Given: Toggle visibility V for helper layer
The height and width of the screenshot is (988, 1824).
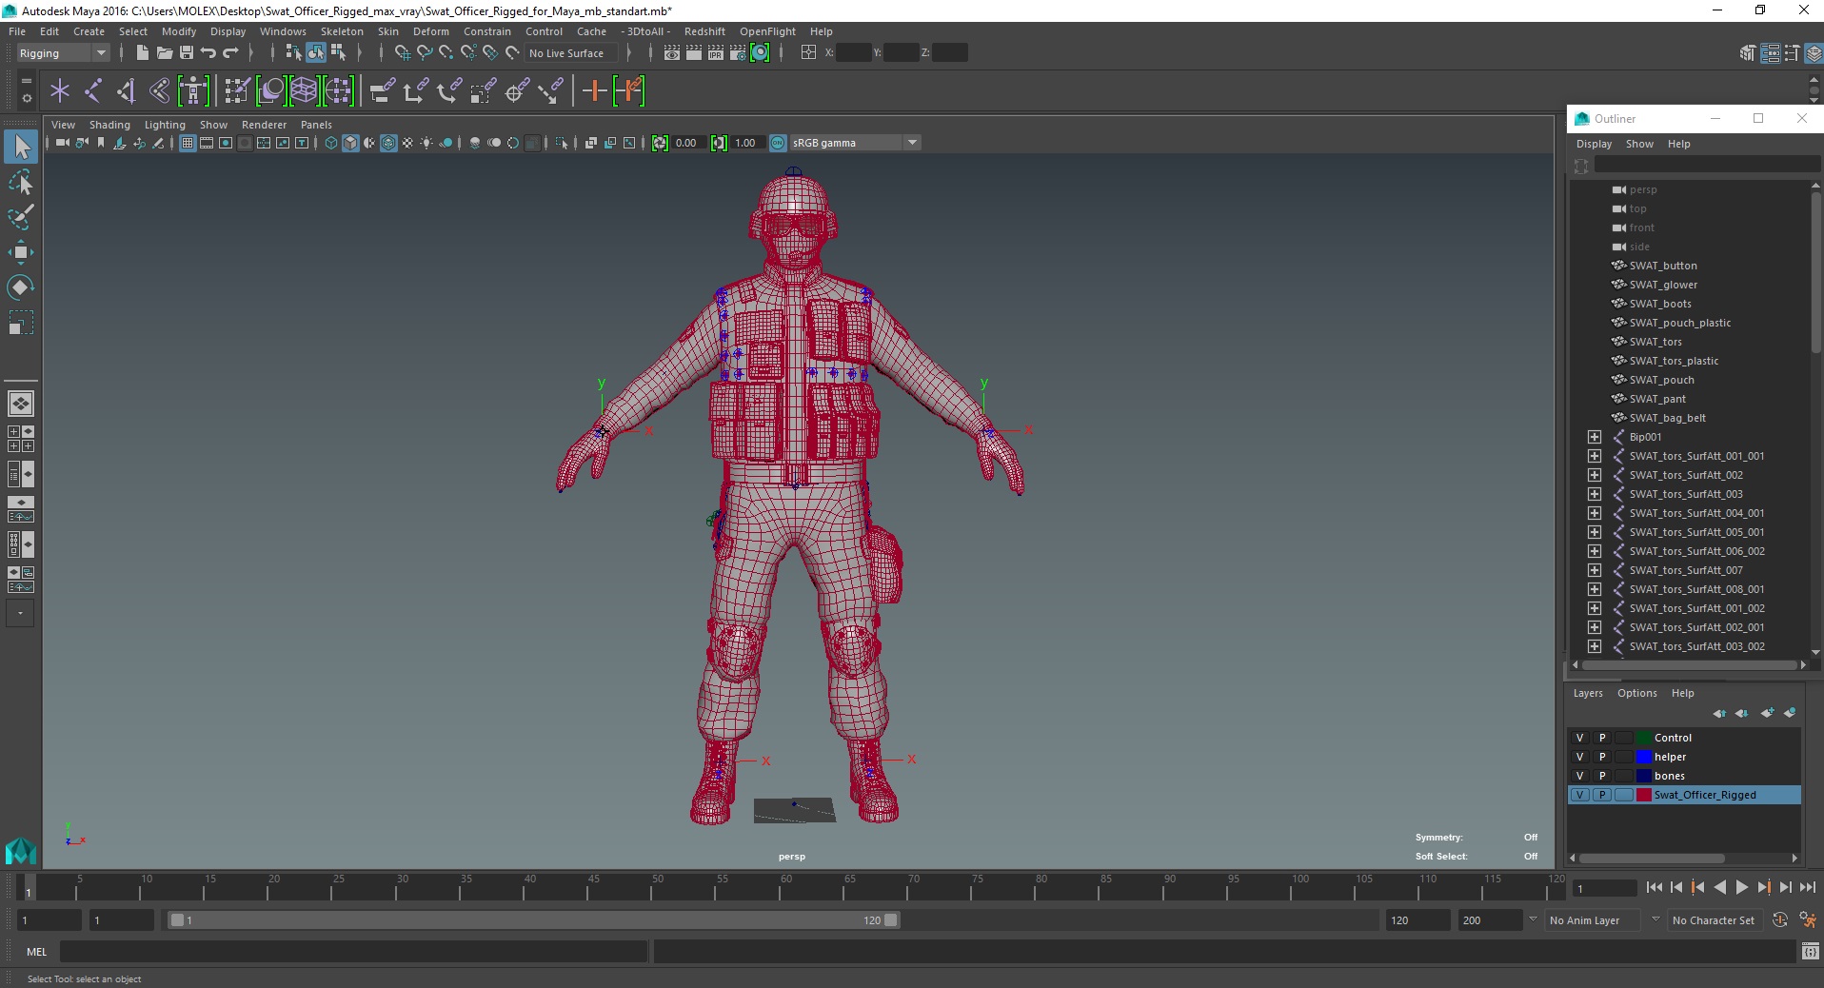Looking at the screenshot, I should point(1579,757).
